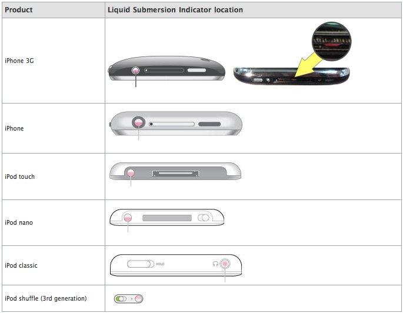Viewport: 403px width, 313px height.
Task: Click the circular magnified inset photo
Action: (332, 41)
